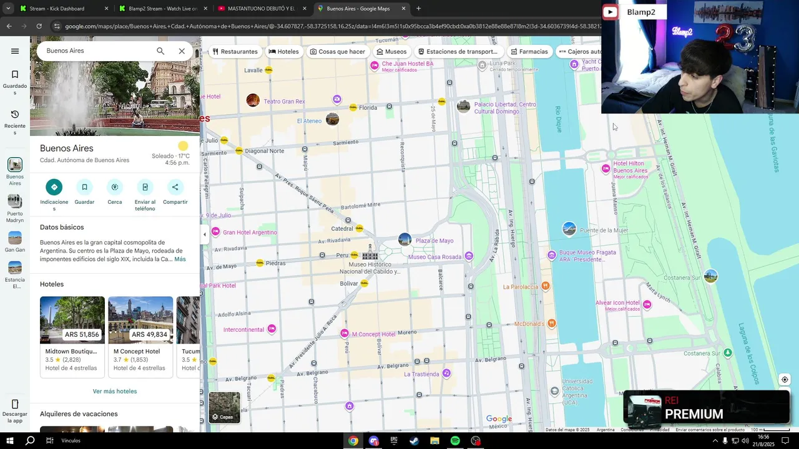Open Guardados saved places in sidebar
The width and height of the screenshot is (799, 449).
tap(15, 83)
